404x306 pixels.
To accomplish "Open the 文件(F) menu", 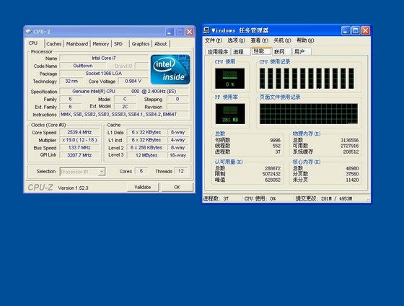I will [213, 40].
